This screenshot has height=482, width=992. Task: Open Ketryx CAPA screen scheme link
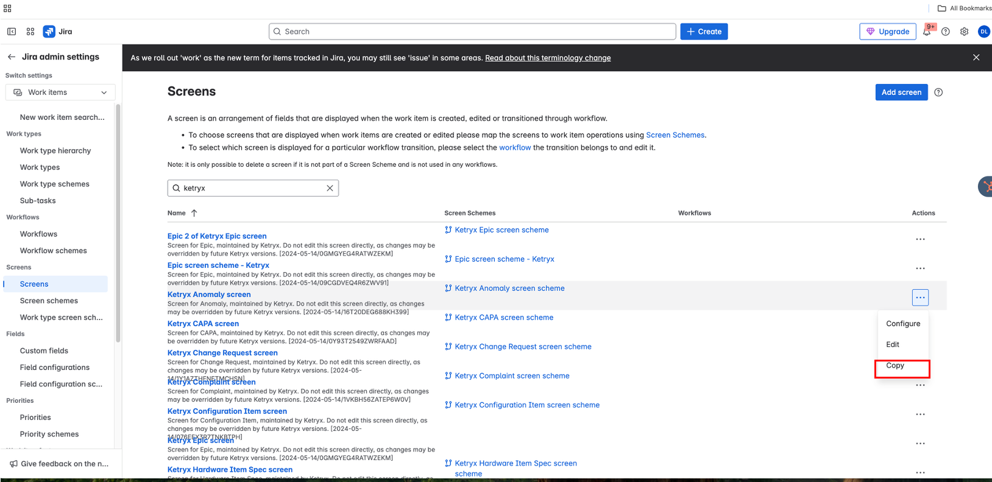point(504,318)
